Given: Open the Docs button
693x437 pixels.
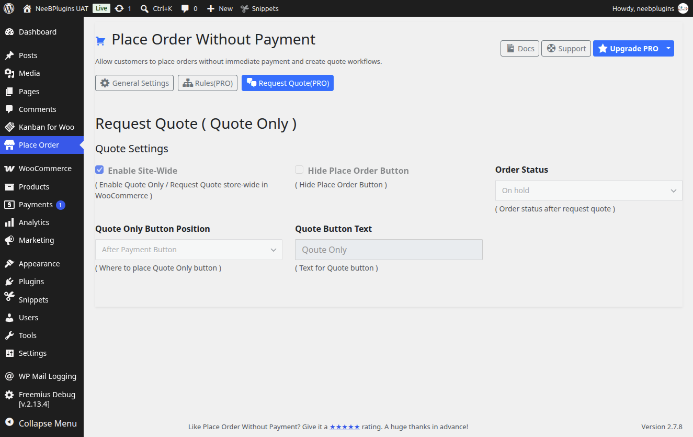Looking at the screenshot, I should [520, 48].
